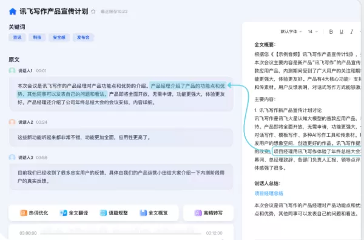Click 说话人1 avatar icon
The image size is (364, 240).
(x=12, y=70)
